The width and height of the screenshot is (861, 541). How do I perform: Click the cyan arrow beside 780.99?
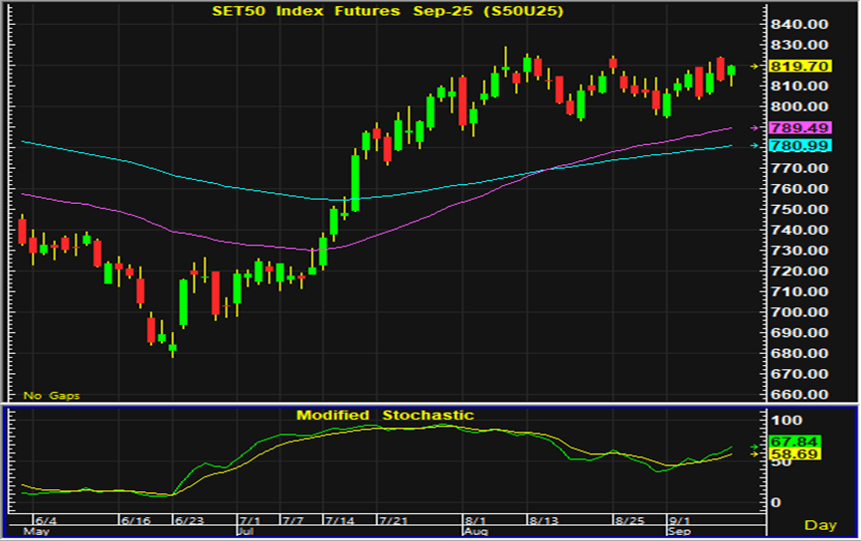pyautogui.click(x=754, y=146)
